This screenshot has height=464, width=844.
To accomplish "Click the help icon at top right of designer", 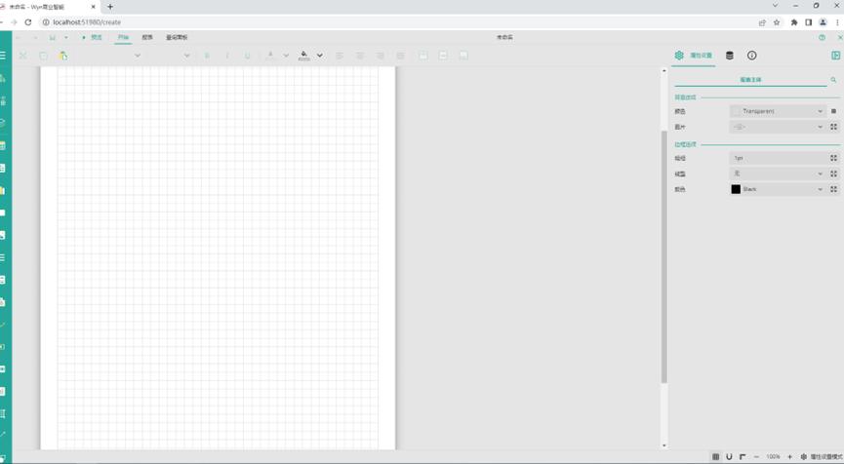I will tap(822, 38).
